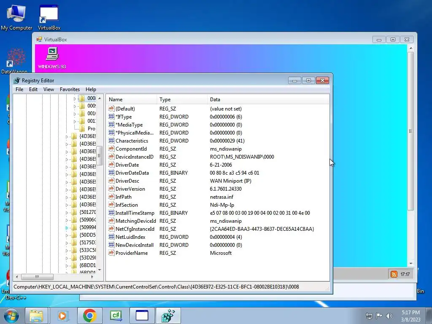Click the Registry Editor taskbar button
Image resolution: width=432 pixels, height=324 pixels.
click(x=168, y=316)
